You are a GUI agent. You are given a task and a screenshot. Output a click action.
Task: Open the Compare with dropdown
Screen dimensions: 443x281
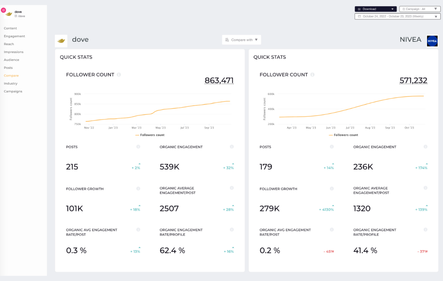pyautogui.click(x=242, y=40)
